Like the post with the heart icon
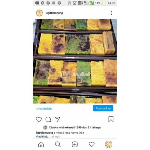The image size is (150, 150). click(x=39, y=119)
